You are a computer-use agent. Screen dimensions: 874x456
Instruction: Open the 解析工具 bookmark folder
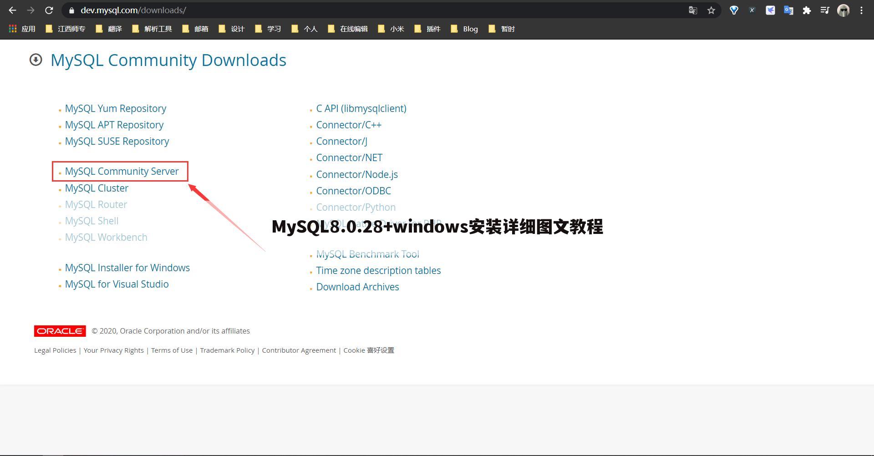coord(152,29)
